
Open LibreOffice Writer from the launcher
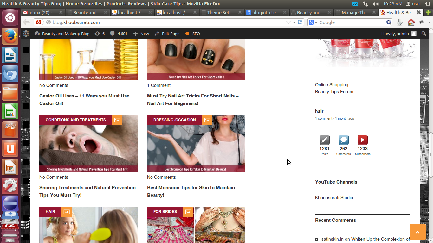click(x=10, y=55)
